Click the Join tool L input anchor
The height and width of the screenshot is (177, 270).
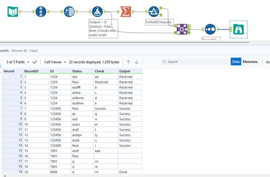(x=175, y=26)
